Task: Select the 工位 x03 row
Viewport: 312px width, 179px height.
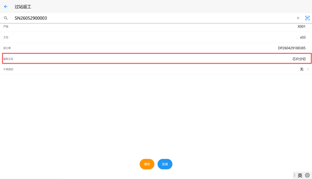Action: click(156, 37)
